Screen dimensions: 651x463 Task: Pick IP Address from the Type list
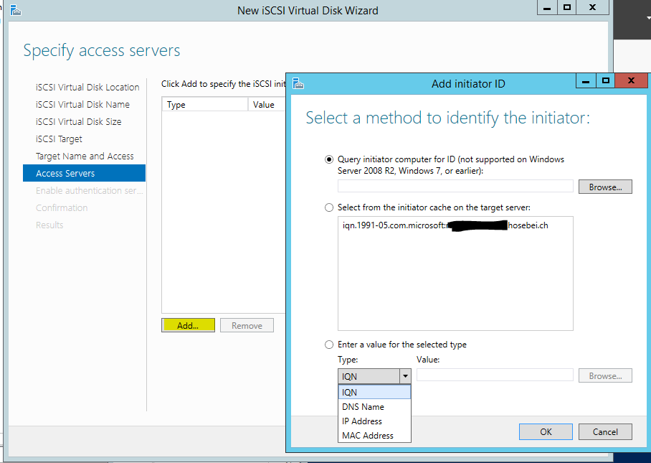pos(374,421)
